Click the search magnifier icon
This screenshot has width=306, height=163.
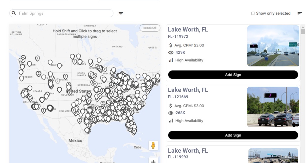coord(14,13)
